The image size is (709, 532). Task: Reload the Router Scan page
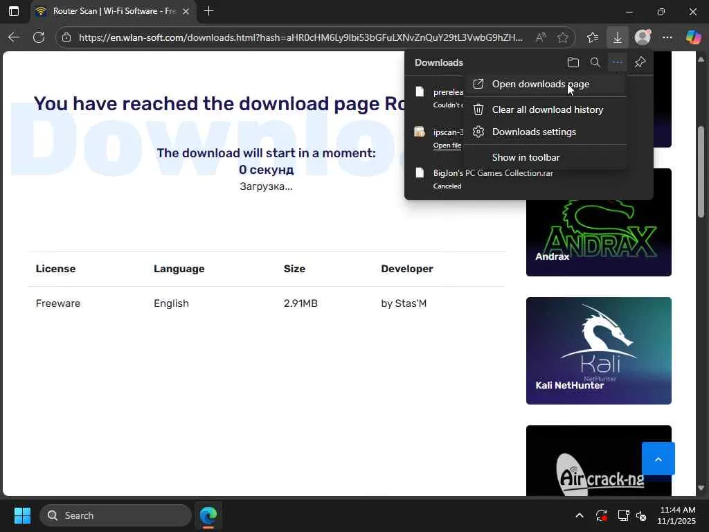tap(39, 37)
